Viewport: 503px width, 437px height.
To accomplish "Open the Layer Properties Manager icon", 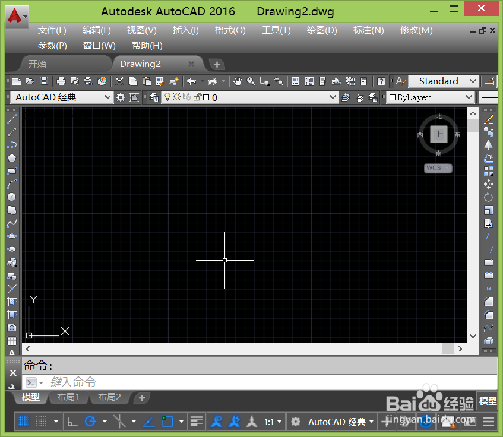I will [x=154, y=97].
